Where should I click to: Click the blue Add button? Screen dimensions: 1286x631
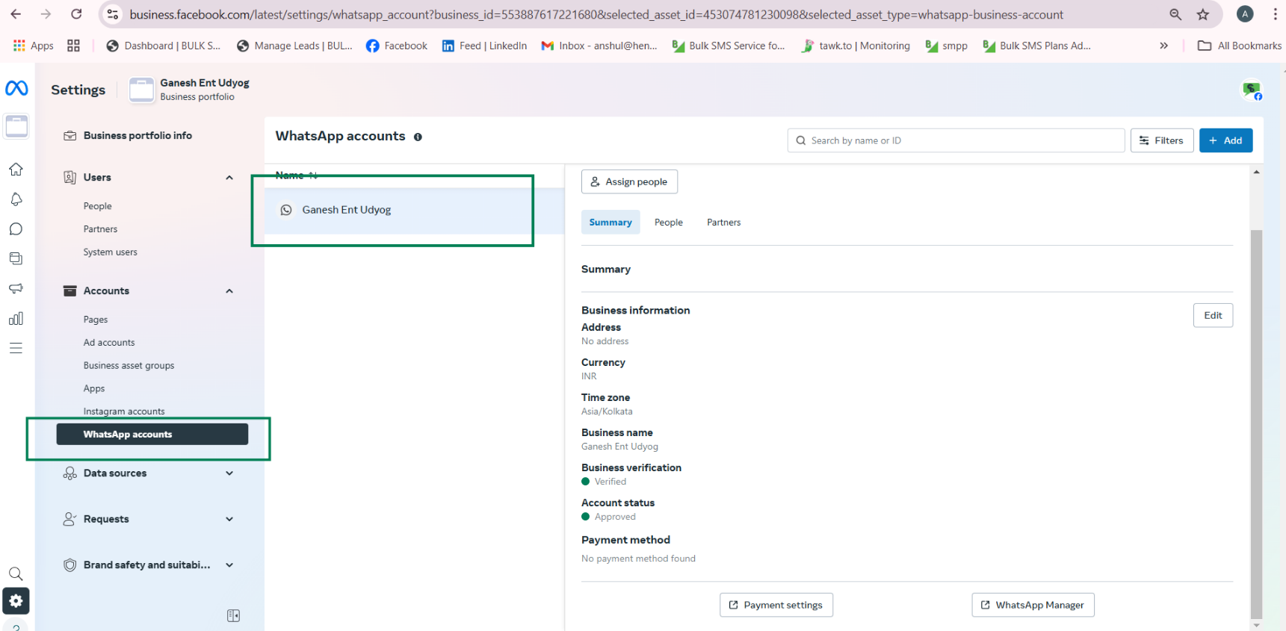(x=1225, y=140)
